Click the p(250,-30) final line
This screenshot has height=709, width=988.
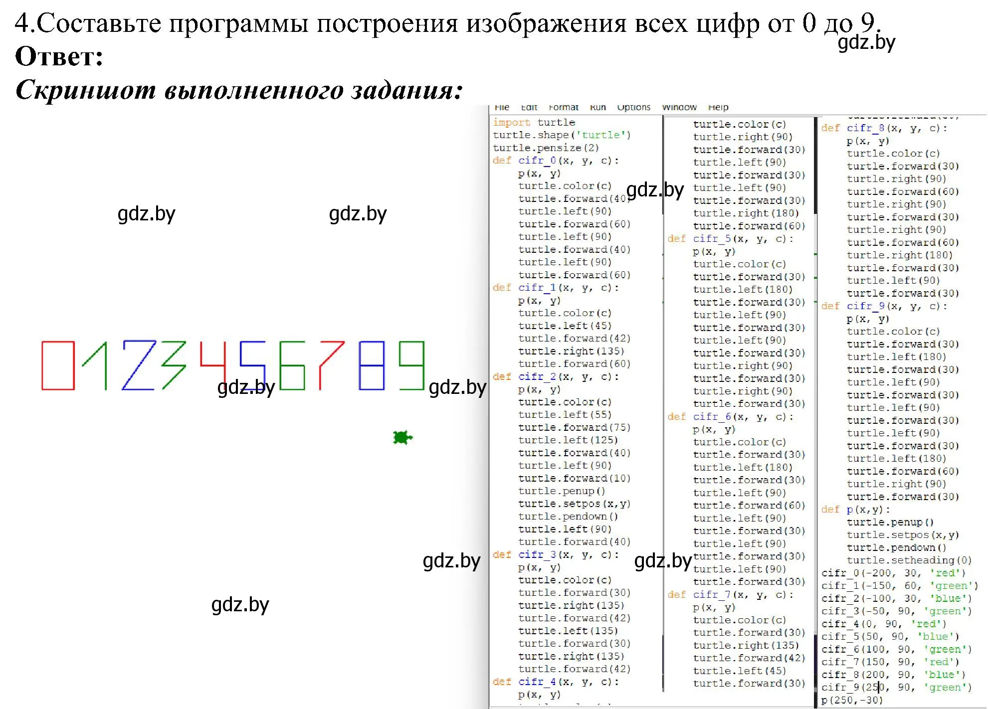pos(853,700)
